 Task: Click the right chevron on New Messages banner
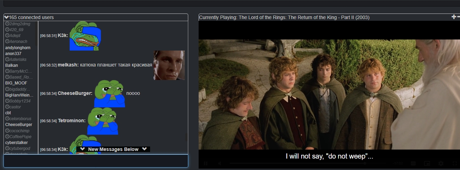tap(144, 149)
